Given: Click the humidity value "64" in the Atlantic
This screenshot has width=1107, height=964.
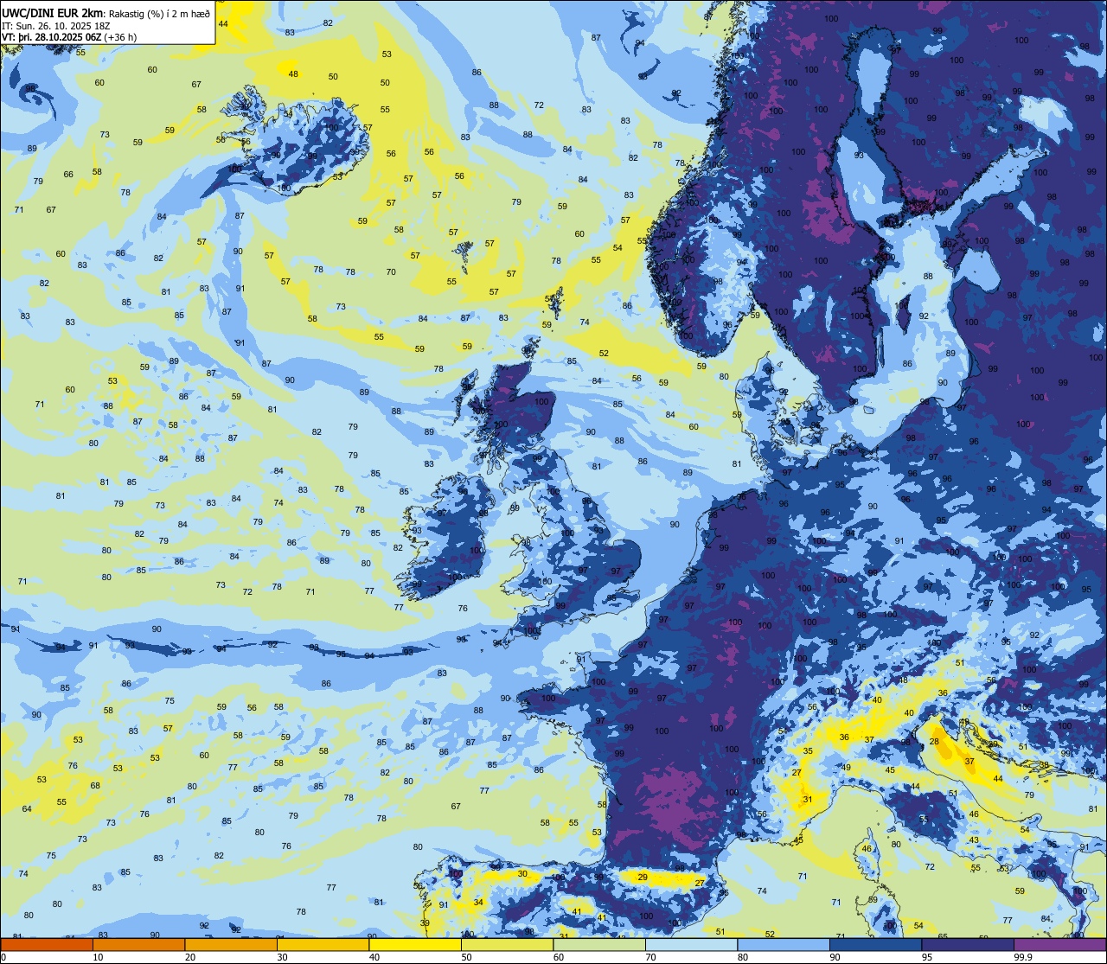Looking at the screenshot, I should [27, 809].
